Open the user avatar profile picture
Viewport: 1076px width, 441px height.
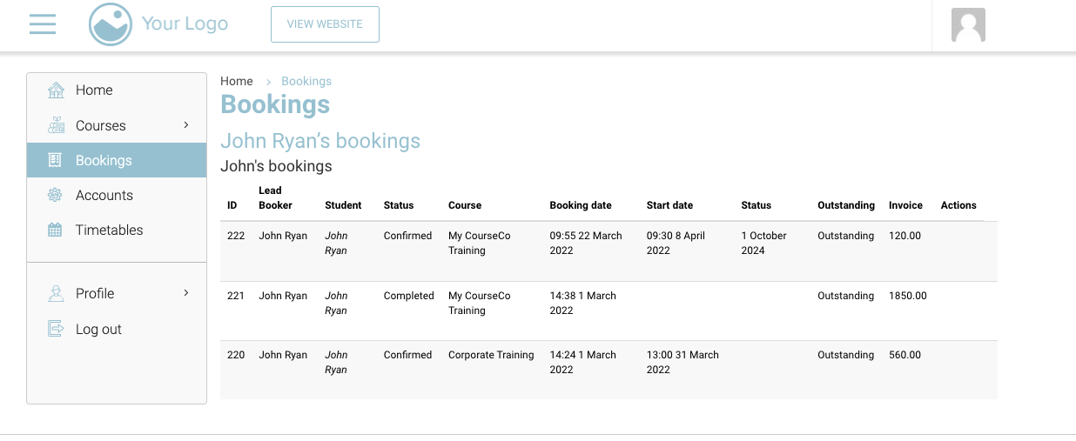(x=968, y=25)
